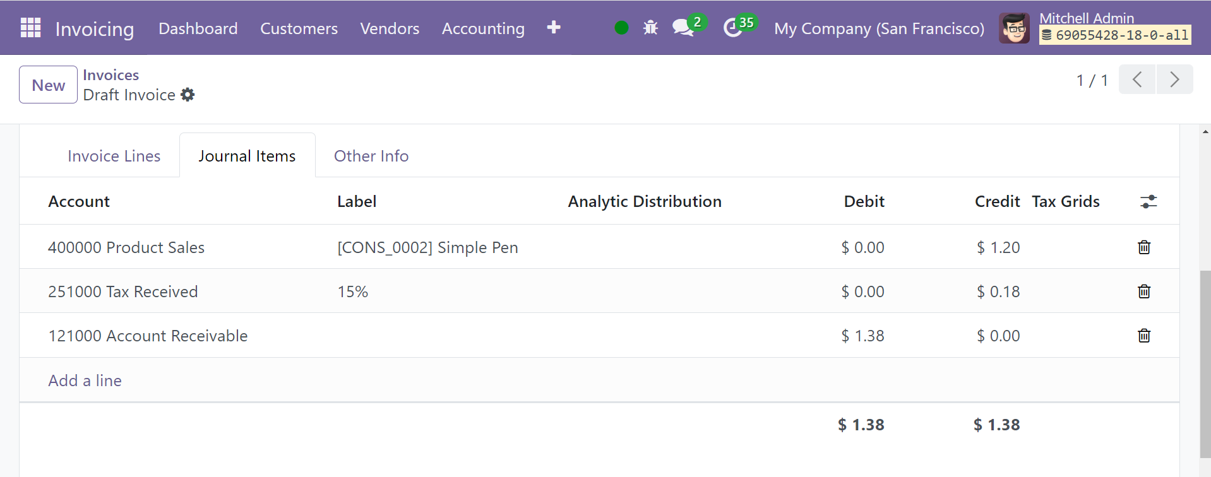This screenshot has width=1211, height=477.
Task: Select the Journal Items tab
Action: (x=247, y=156)
